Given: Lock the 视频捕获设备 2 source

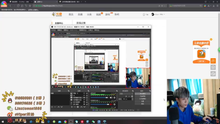Looking at the screenshot, I should coord(87,98).
